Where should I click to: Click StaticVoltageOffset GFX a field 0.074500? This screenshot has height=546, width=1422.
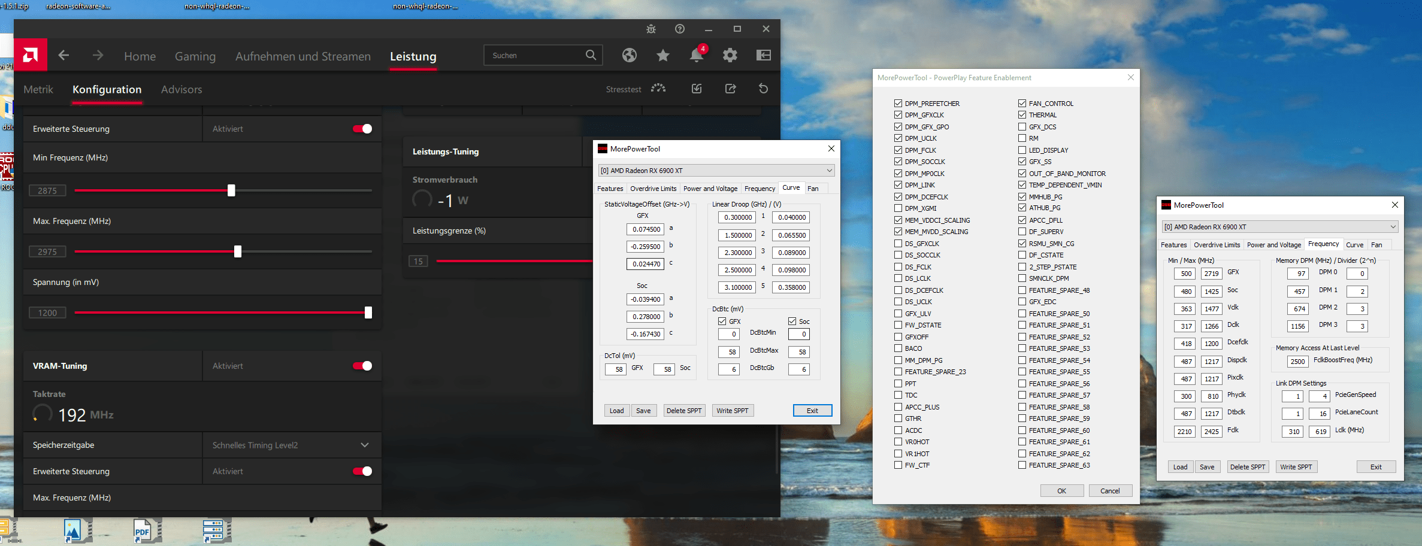coord(646,229)
